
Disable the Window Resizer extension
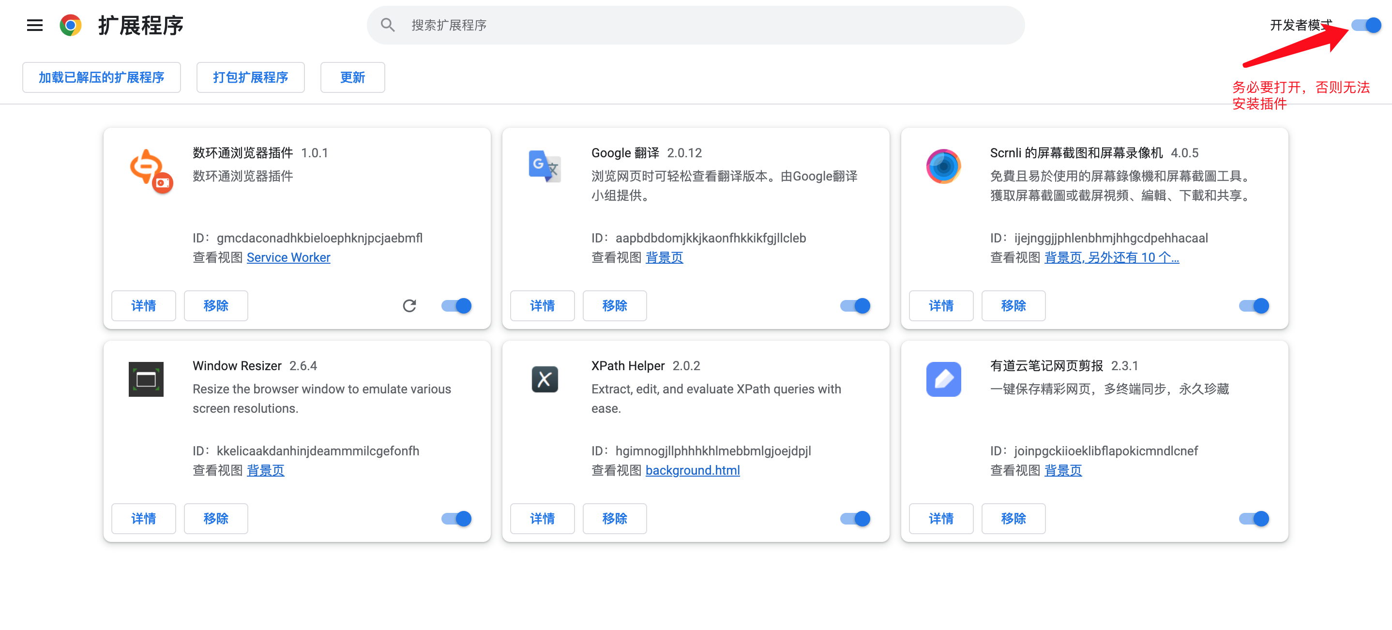point(456,519)
